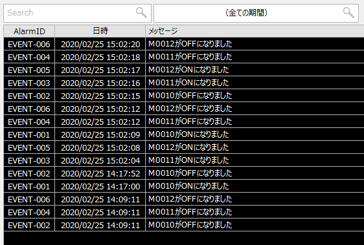The width and height of the screenshot is (364, 245).
Task: Select the timestamp 2020/02/25 14:17:00
Action: coord(100,186)
